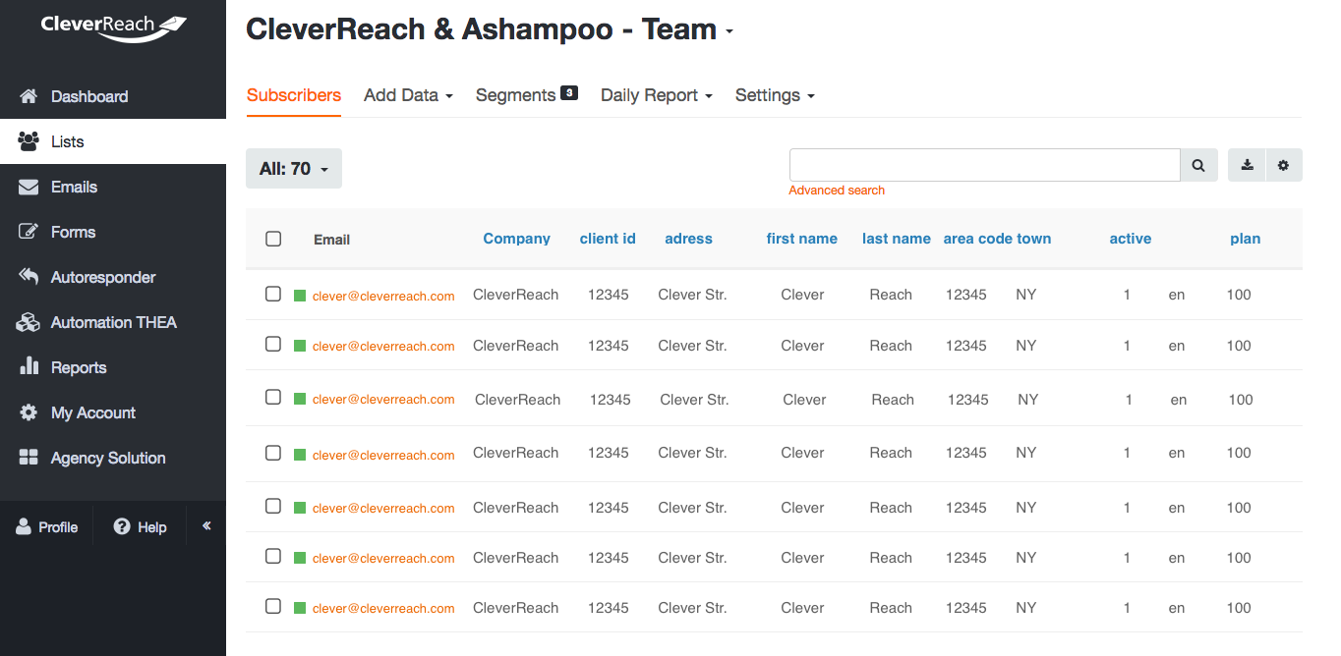The image size is (1341, 656).
Task: Open My Account via the gear icon
Action: (29, 412)
